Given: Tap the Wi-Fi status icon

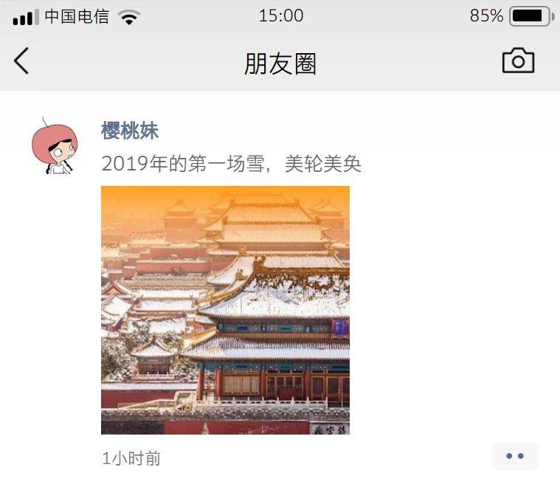Looking at the screenshot, I should (129, 17).
